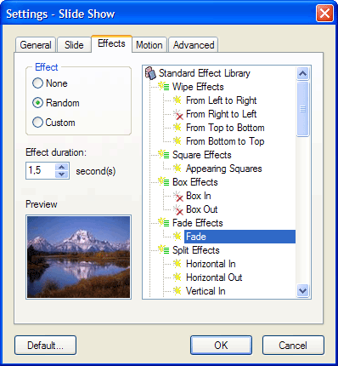The height and width of the screenshot is (366, 338).
Task: Click the effect list scroll down arrow
Action: pos(303,290)
